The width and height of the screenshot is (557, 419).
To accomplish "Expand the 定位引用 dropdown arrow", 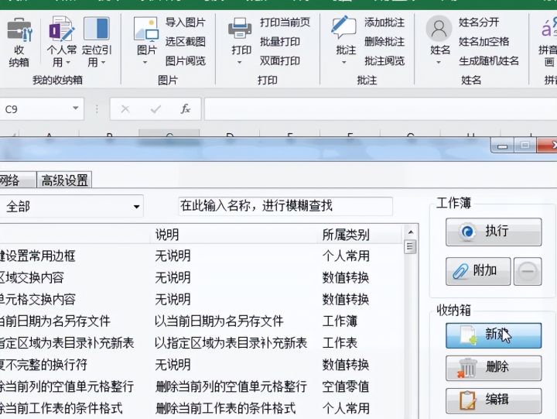I will click(x=103, y=63).
